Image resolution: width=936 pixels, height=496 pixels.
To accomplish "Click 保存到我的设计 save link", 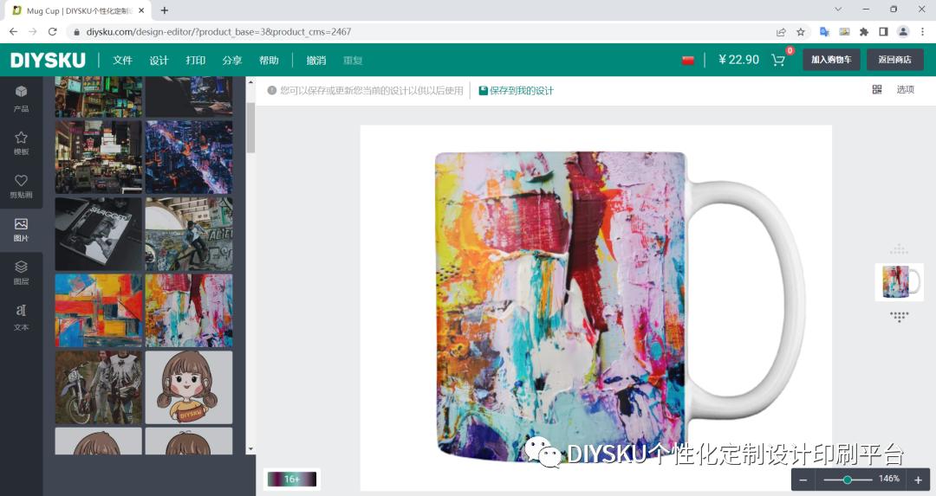I will point(517,91).
